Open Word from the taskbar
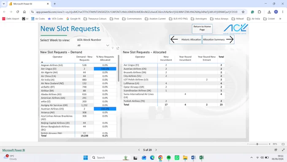Viewport: 287px width, 162px height. [x=193, y=158]
